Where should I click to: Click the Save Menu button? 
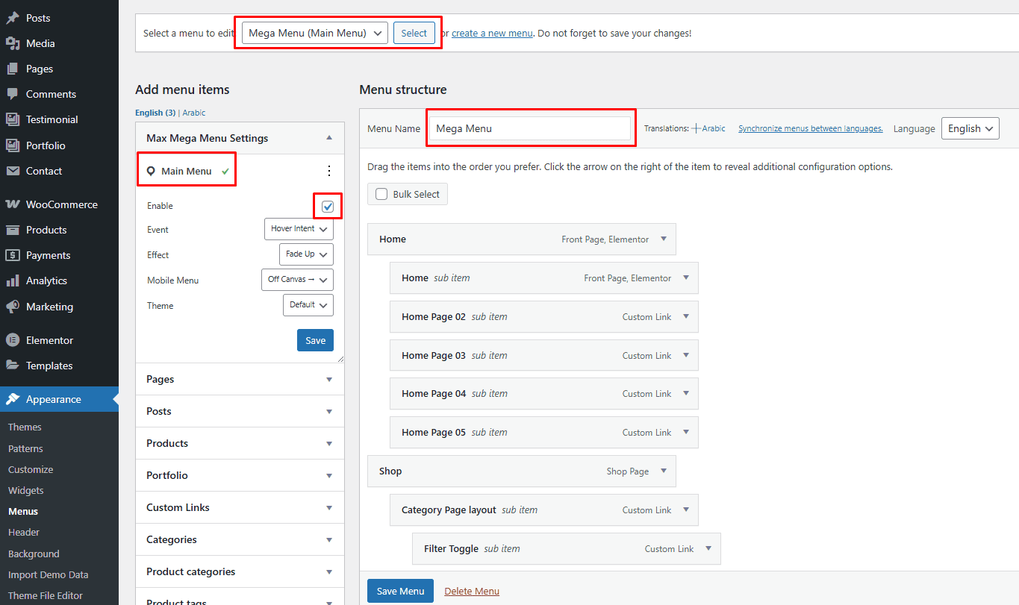pyautogui.click(x=400, y=591)
